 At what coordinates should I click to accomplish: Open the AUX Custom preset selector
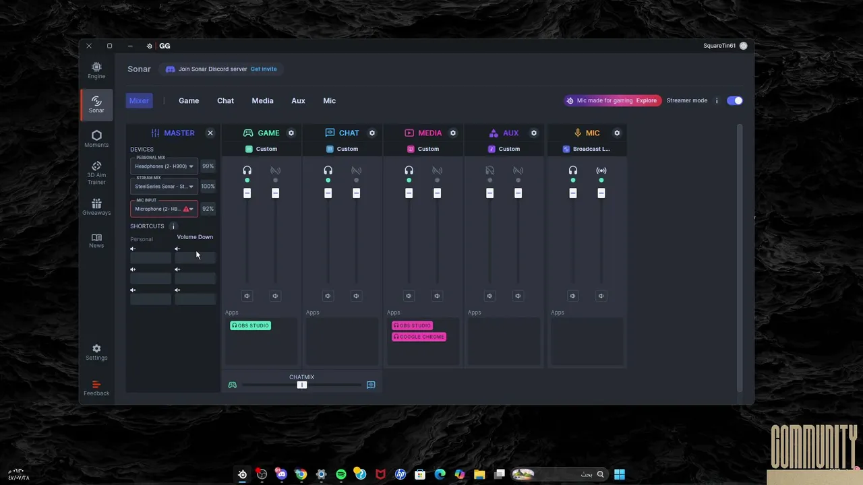[x=504, y=149]
